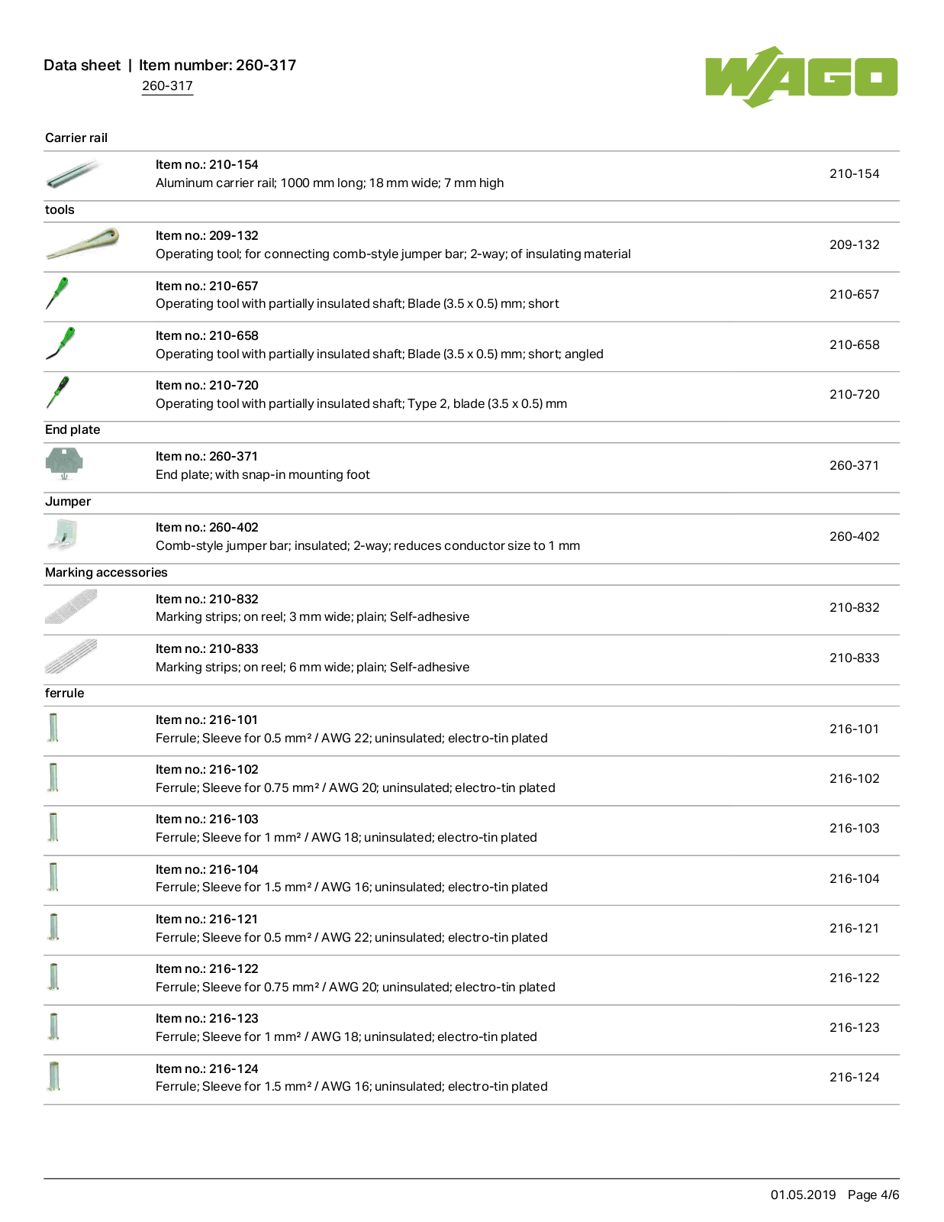Select the 216-104 ferrule image
The width and height of the screenshot is (944, 1222).
[x=53, y=878]
